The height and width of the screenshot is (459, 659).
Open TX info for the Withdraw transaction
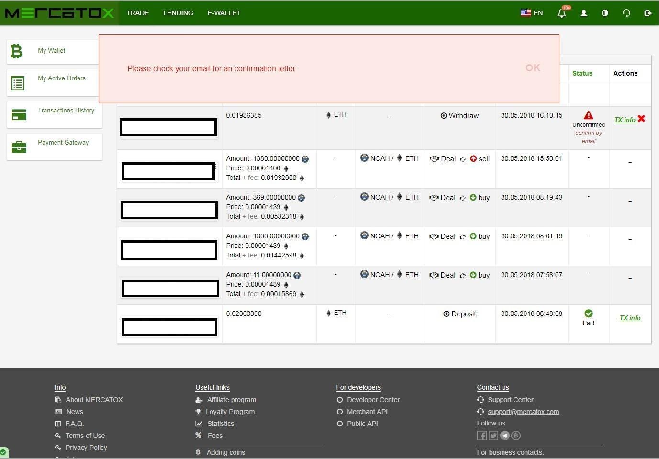tap(625, 120)
